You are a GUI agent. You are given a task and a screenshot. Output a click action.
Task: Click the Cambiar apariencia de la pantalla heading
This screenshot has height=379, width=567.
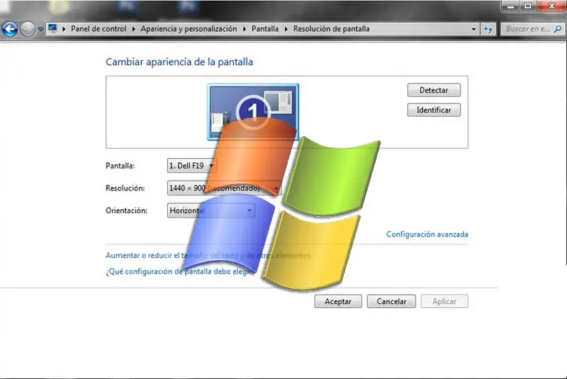[179, 62]
